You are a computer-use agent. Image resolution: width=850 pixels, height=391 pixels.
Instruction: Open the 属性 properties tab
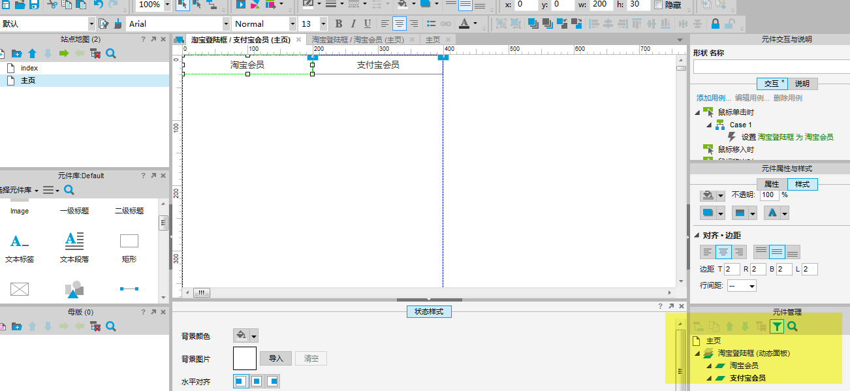point(772,184)
